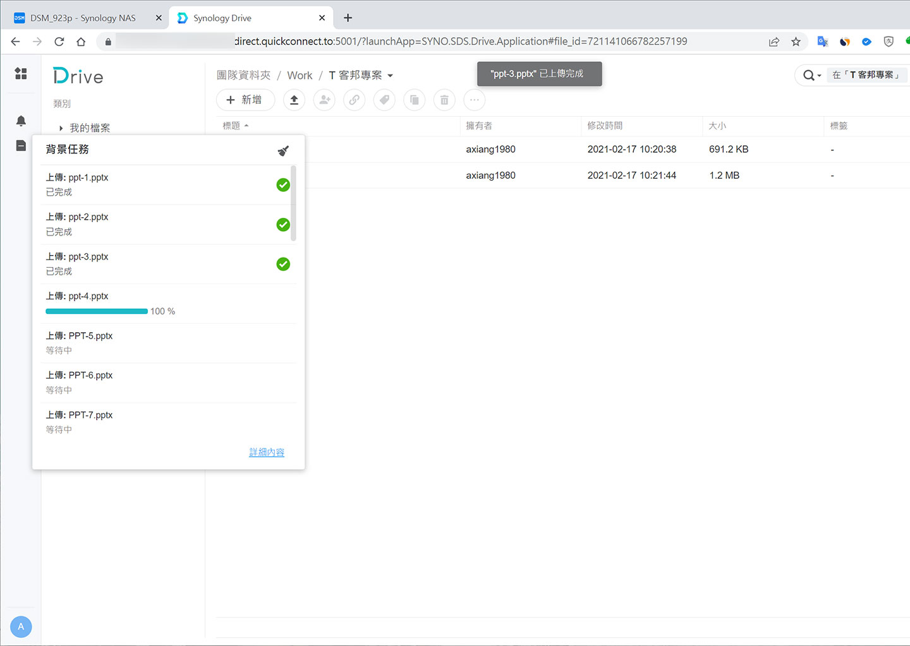Click the tag label toolbar icon
The image size is (910, 646).
384,100
